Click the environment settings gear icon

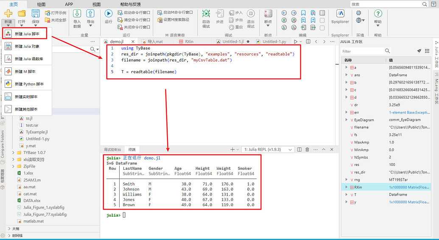coord(359,13)
